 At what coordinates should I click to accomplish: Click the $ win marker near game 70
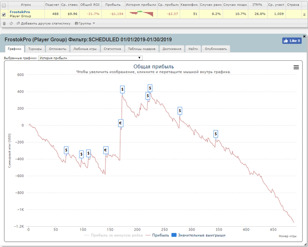pos(66,150)
